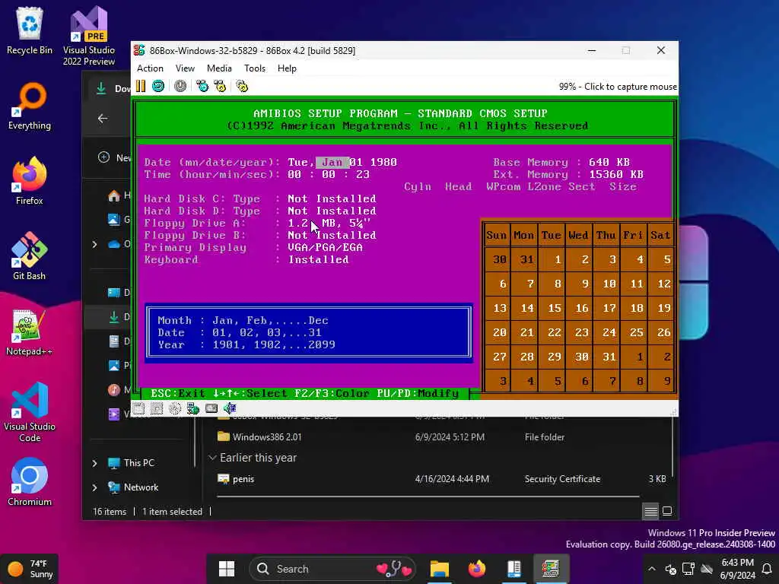
Task: Open the Action menu
Action: (x=150, y=68)
